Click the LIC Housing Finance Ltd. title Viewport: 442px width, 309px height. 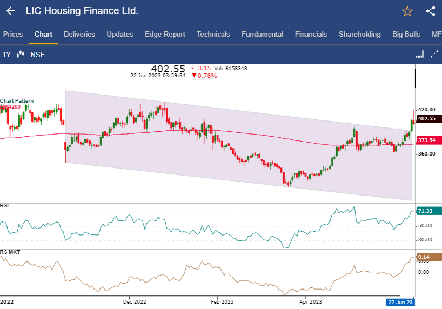coord(82,11)
